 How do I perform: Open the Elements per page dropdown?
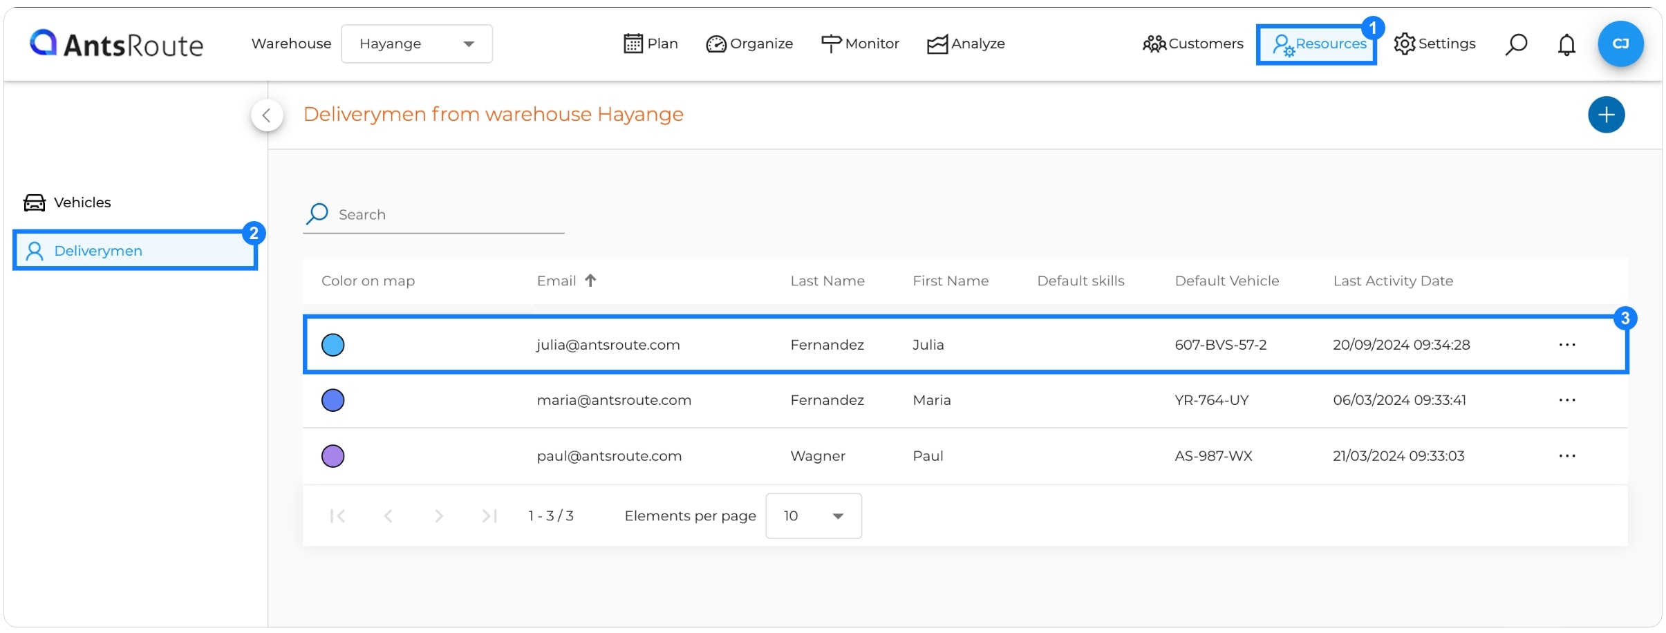pyautogui.click(x=814, y=516)
